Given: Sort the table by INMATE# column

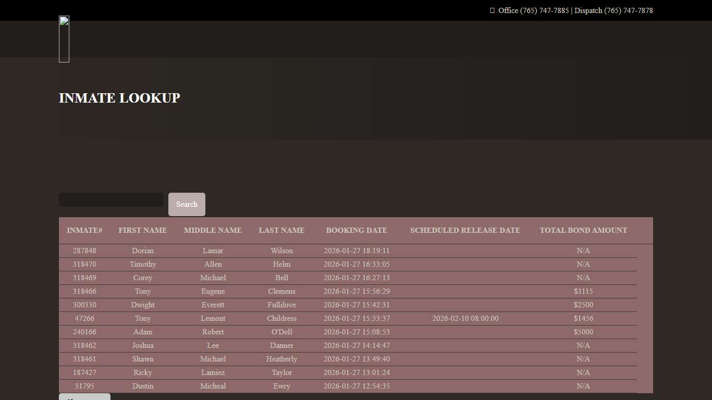Looking at the screenshot, I should [84, 230].
